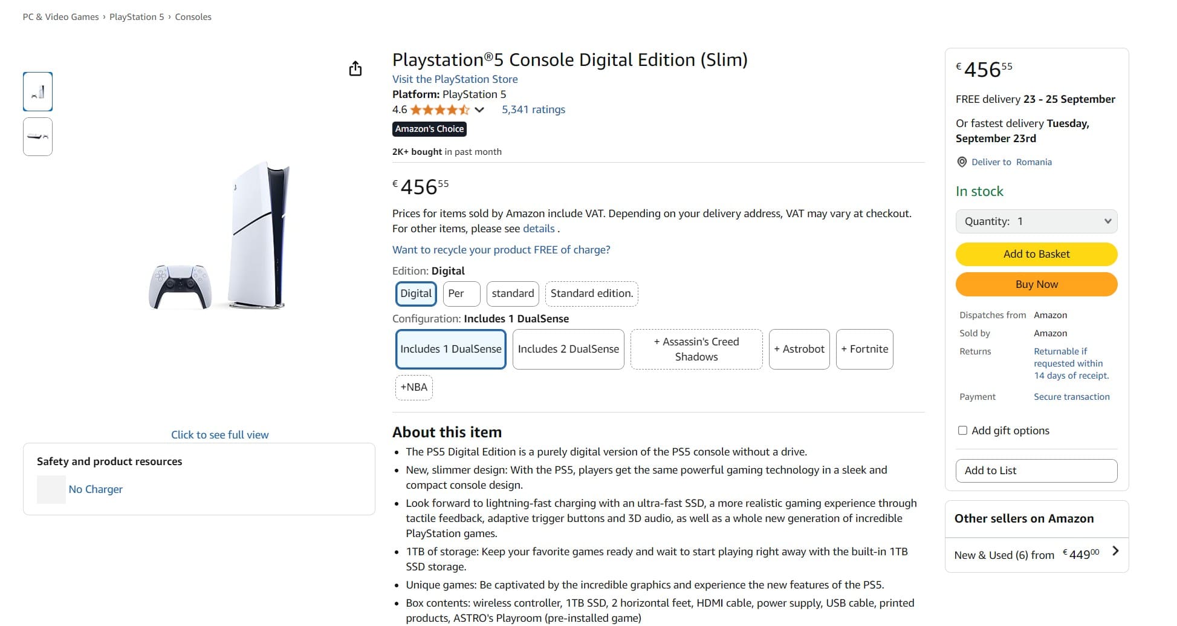Select the + Astrobot bundle configuration

click(799, 349)
